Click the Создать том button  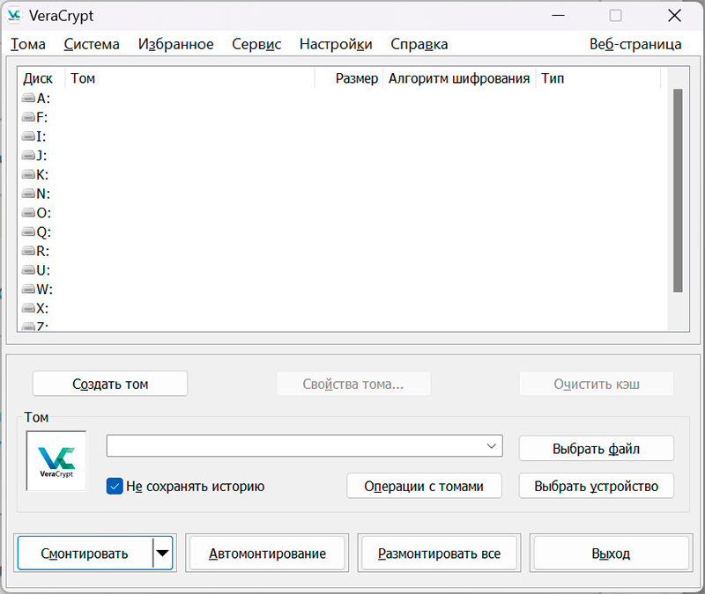click(110, 384)
